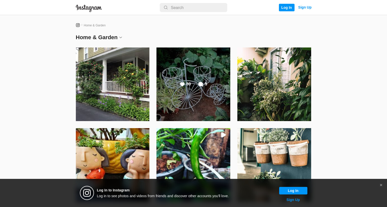The height and width of the screenshot is (207, 387).
Task: Click the heart likes icon on bicycle photo
Action: (x=182, y=84)
